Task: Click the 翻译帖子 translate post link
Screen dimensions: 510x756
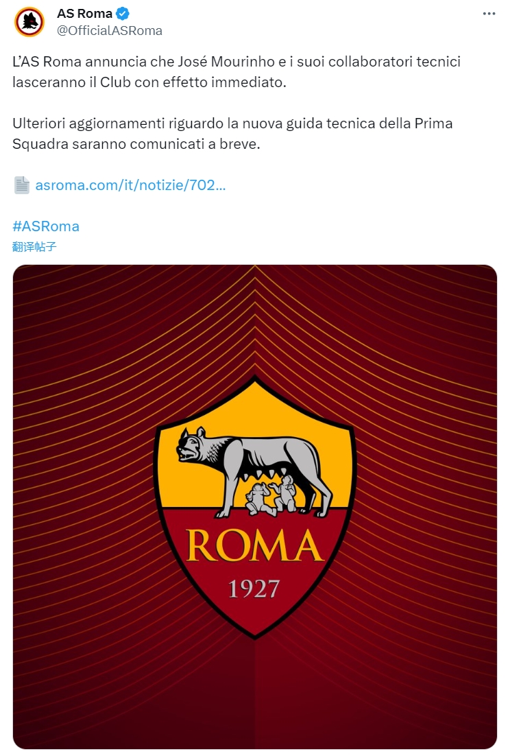Action: pyautogui.click(x=34, y=247)
